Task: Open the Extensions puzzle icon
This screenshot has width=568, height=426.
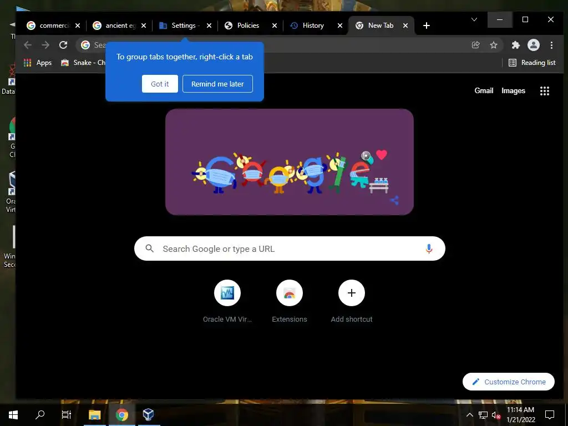Action: click(515, 45)
